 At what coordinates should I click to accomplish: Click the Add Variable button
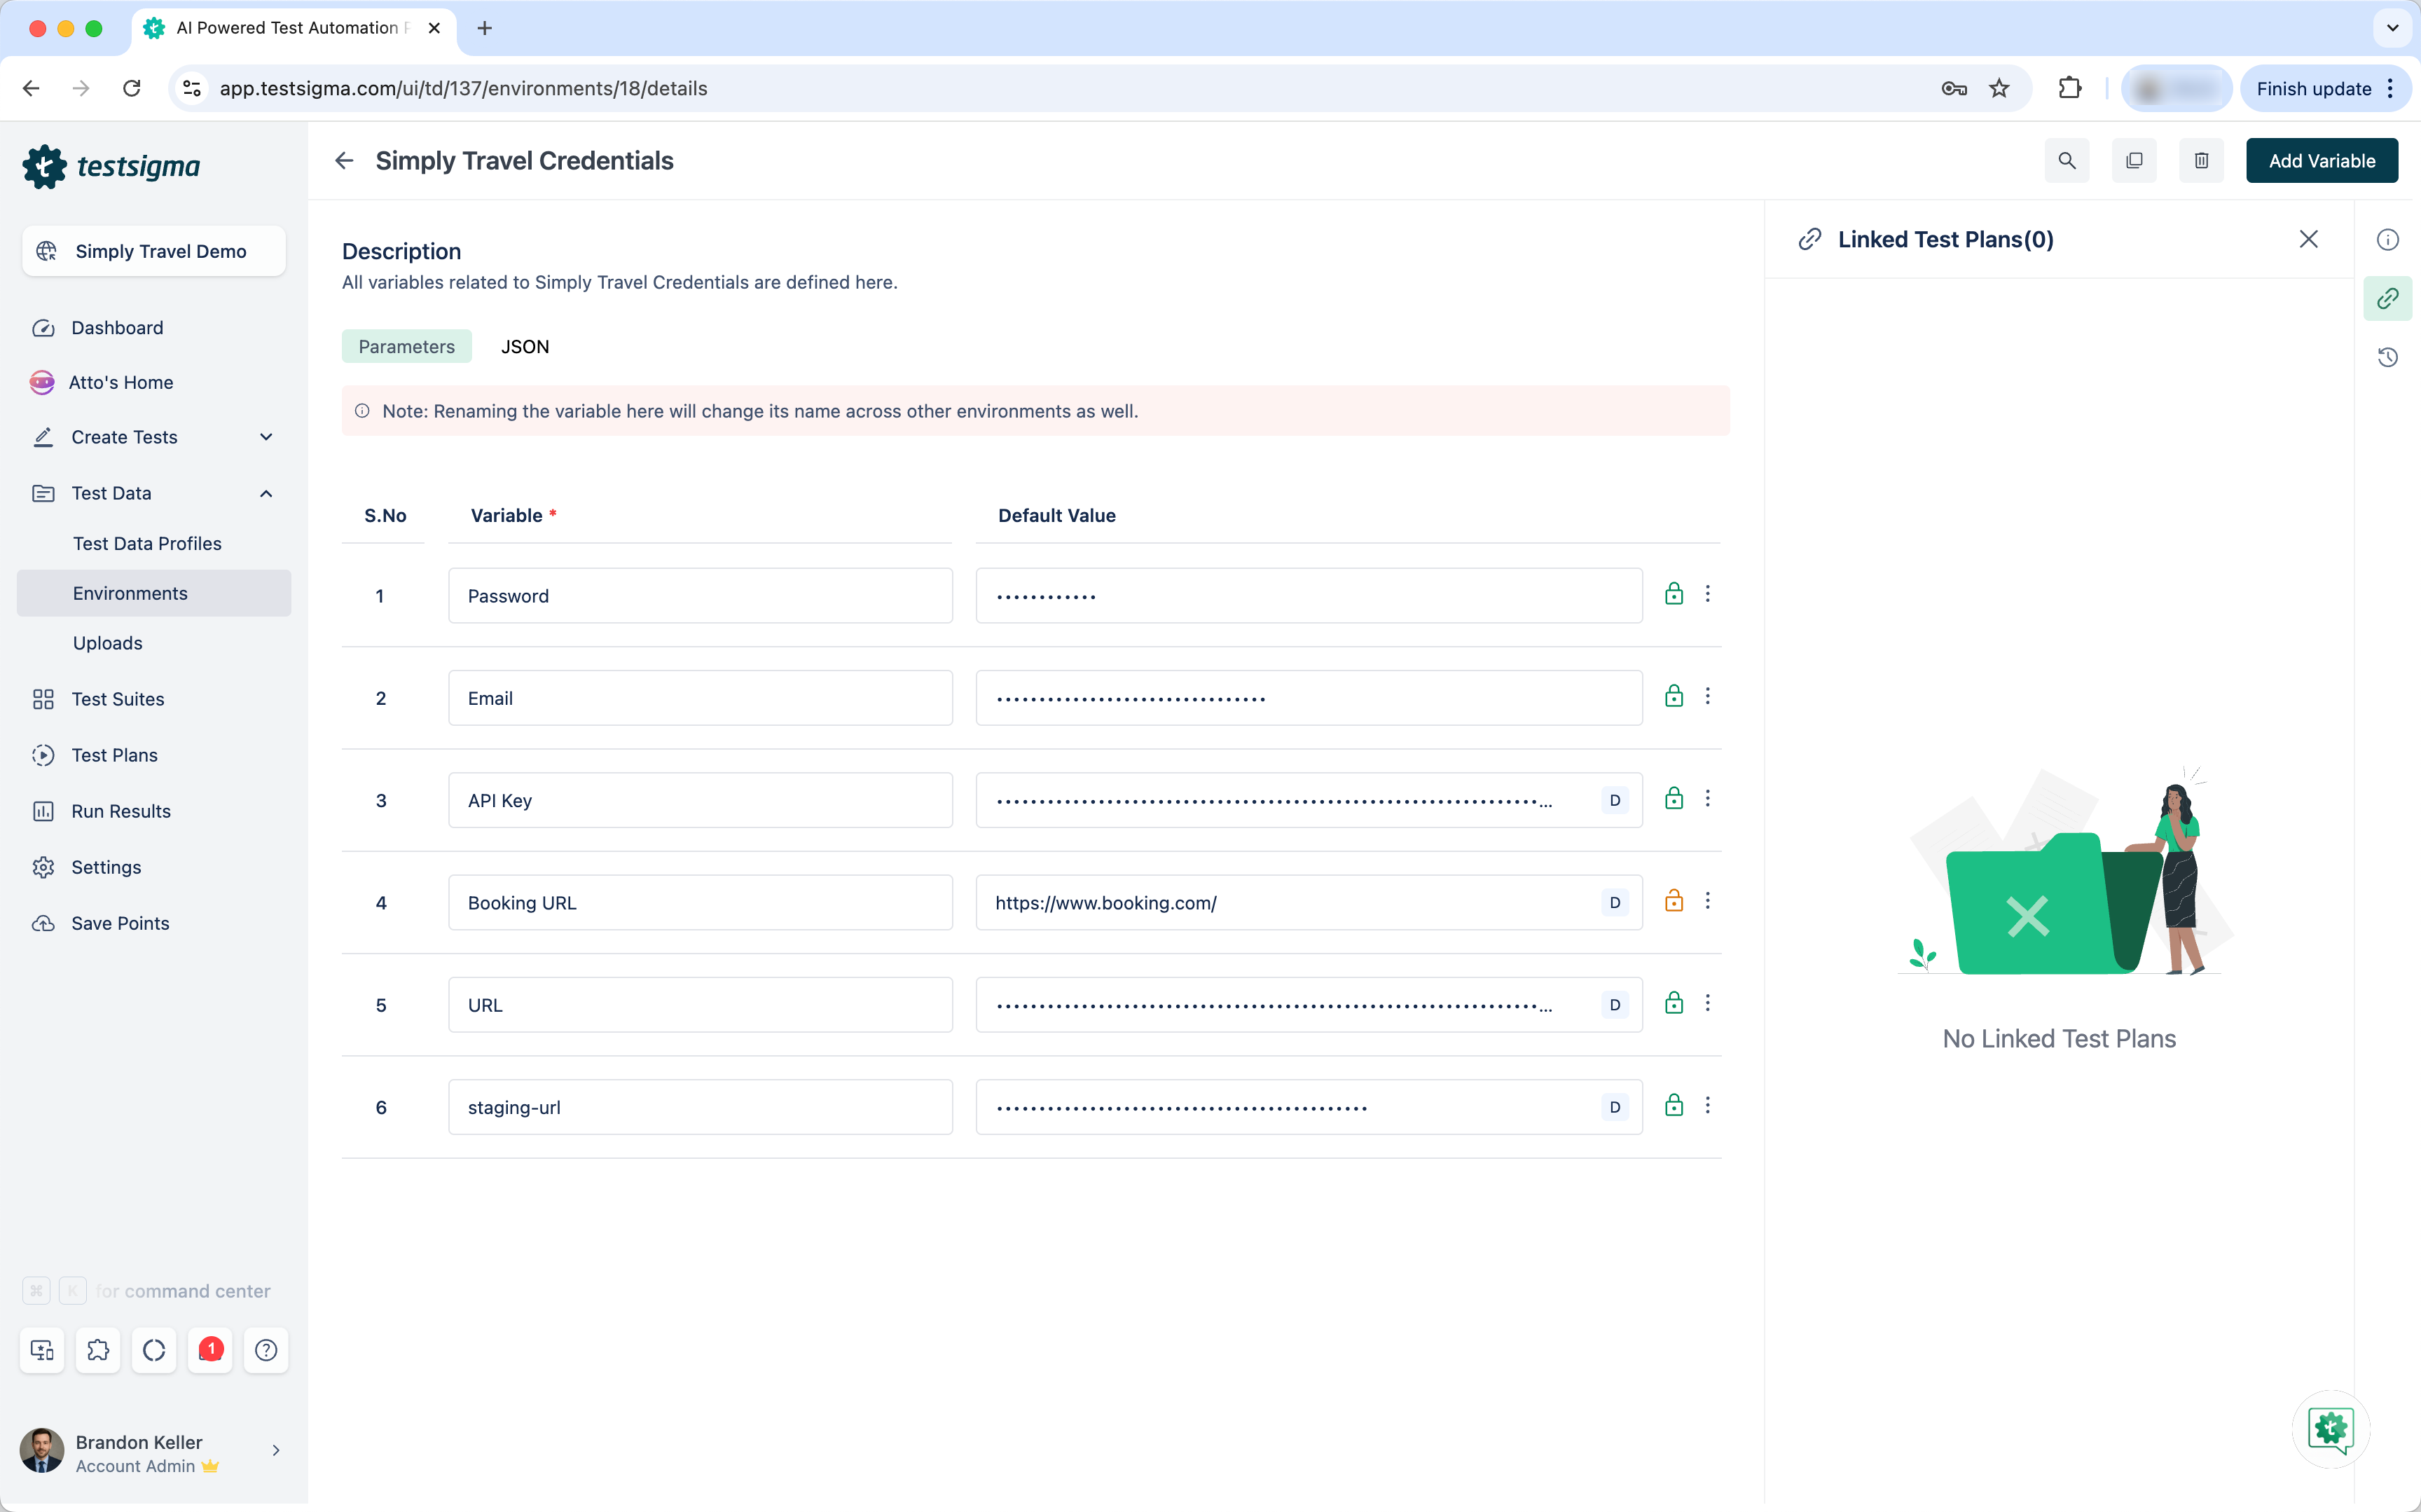(x=2321, y=161)
